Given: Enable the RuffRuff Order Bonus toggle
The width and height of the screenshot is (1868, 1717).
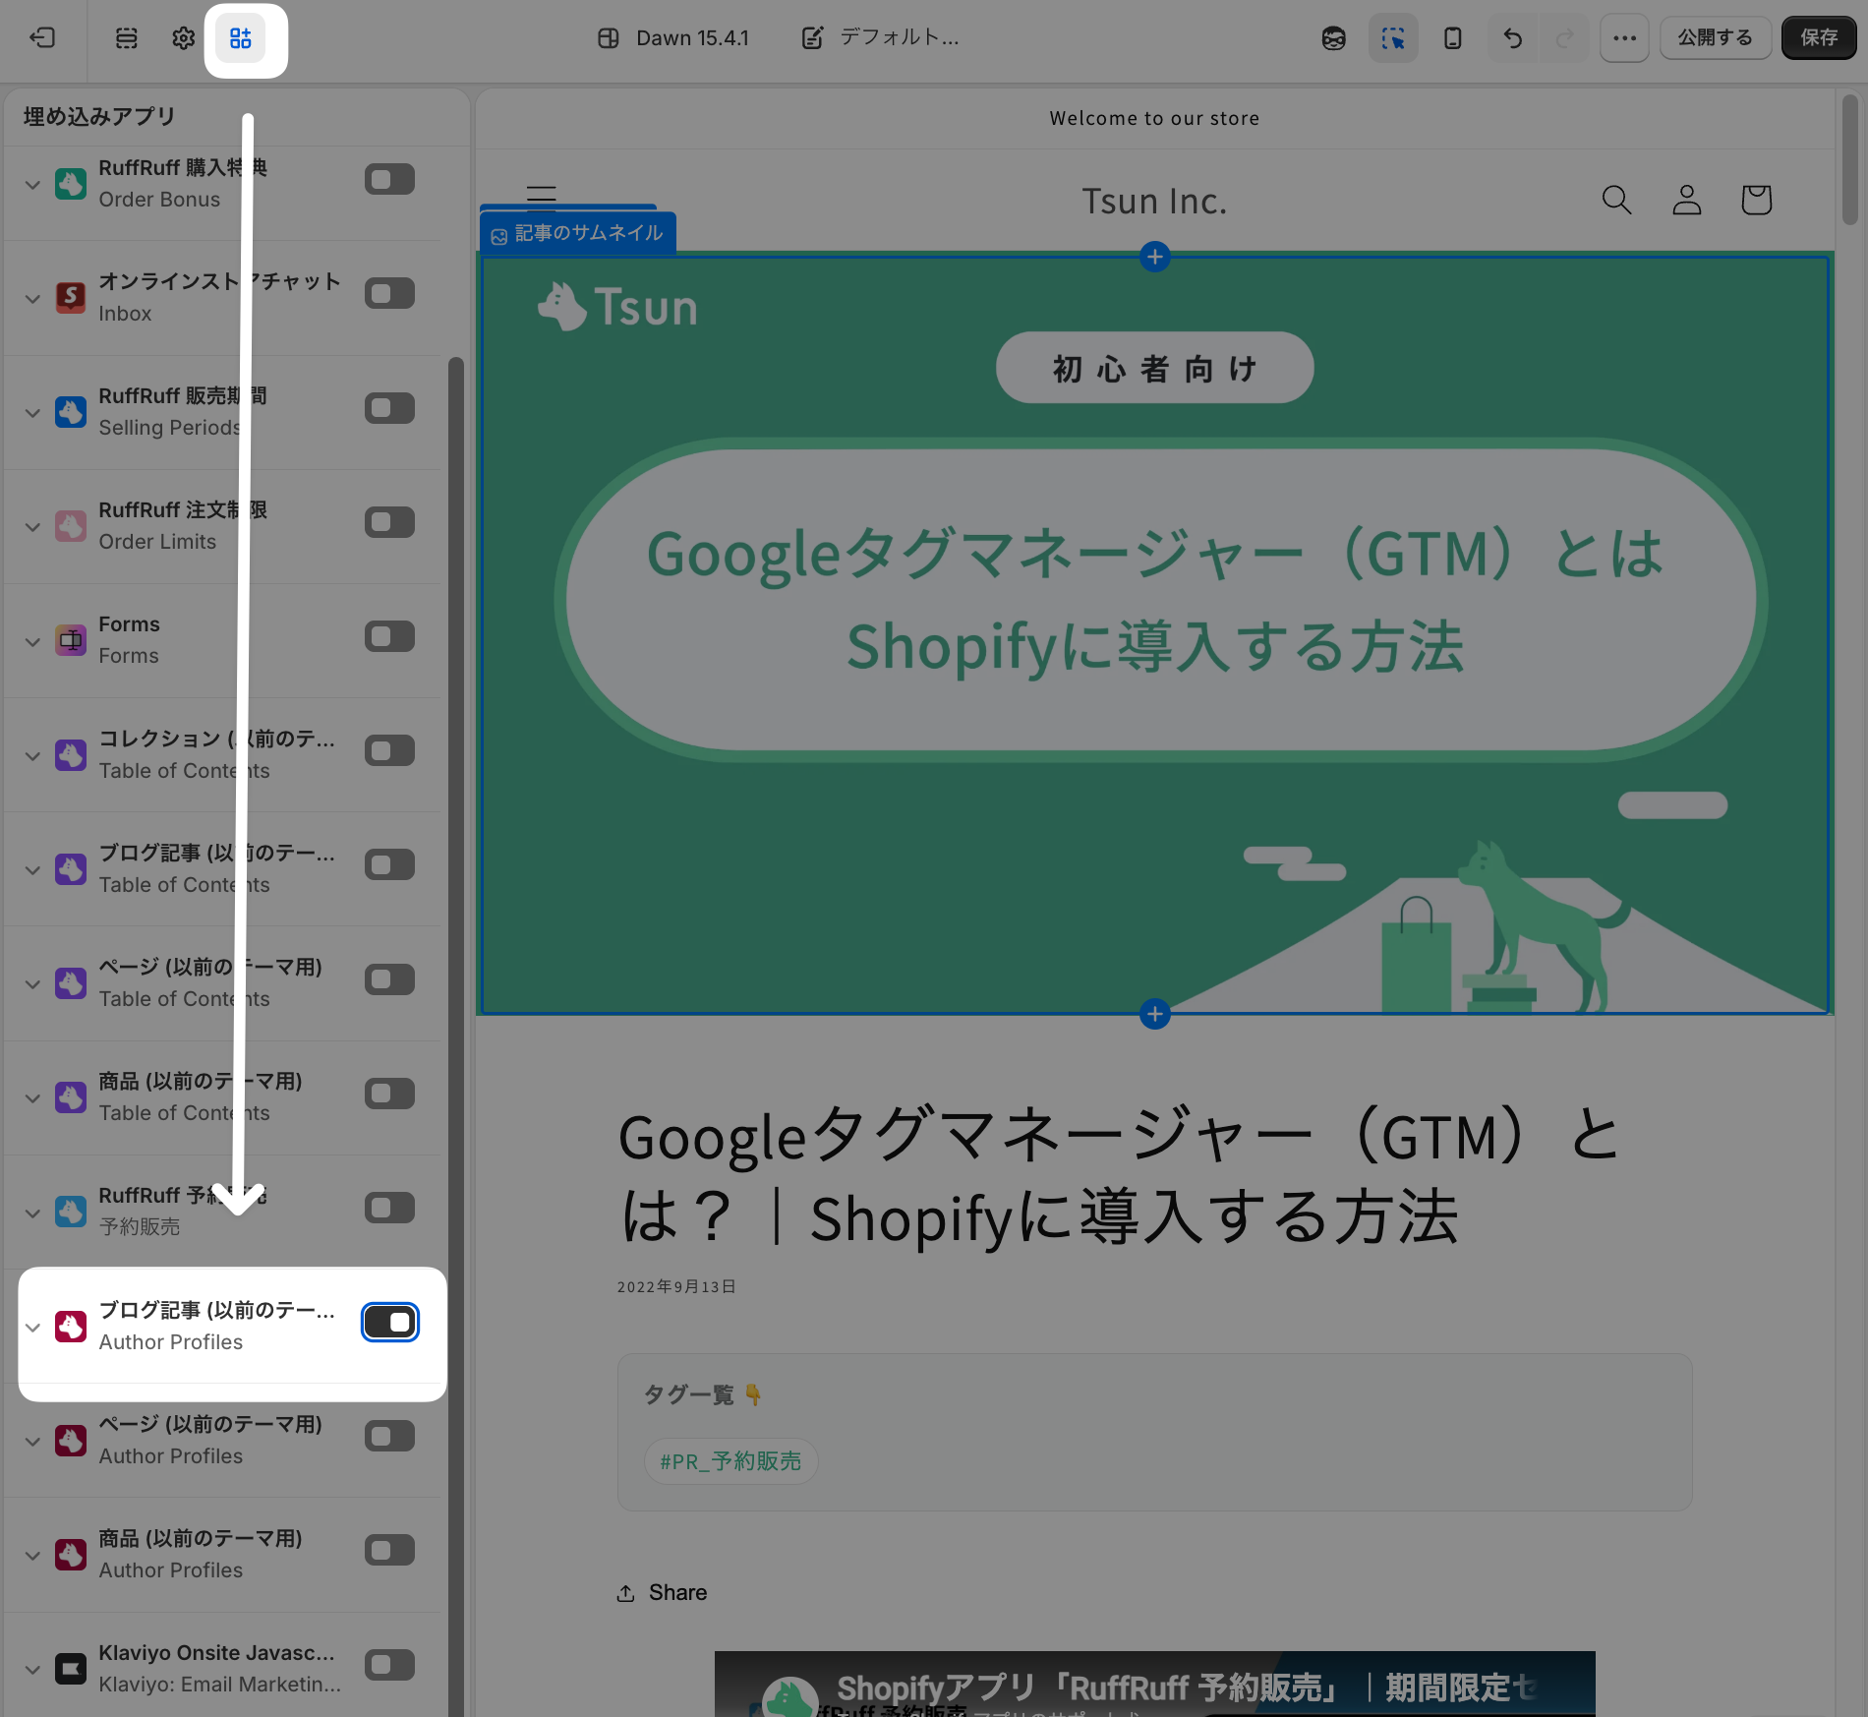Looking at the screenshot, I should click(389, 180).
